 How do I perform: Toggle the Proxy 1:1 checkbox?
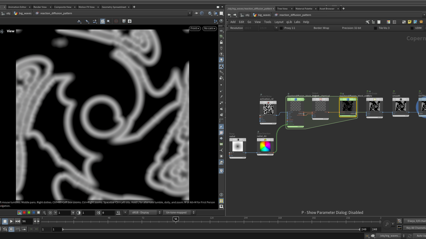(x=281, y=28)
